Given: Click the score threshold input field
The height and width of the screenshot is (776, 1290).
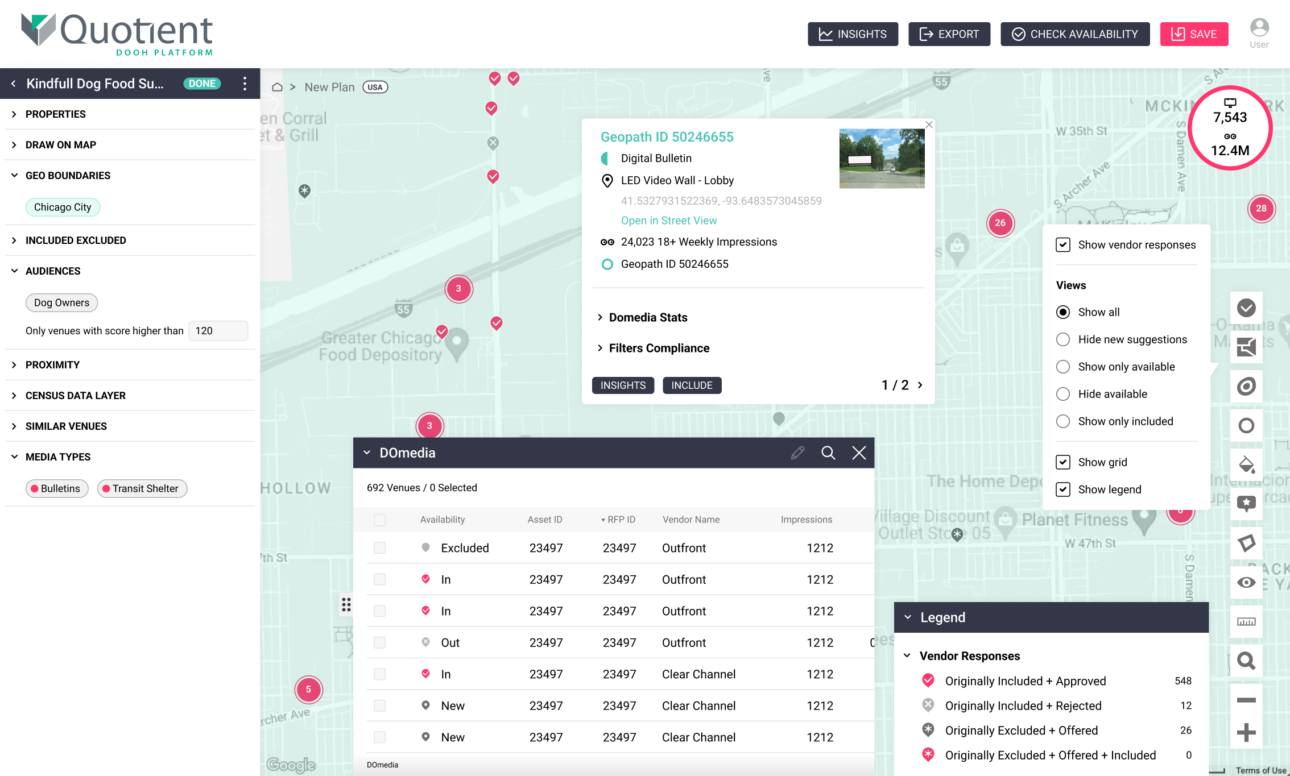Looking at the screenshot, I should point(218,331).
